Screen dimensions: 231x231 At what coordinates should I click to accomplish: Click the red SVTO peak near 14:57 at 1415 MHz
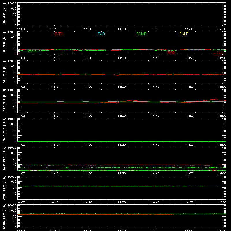pos(216,99)
